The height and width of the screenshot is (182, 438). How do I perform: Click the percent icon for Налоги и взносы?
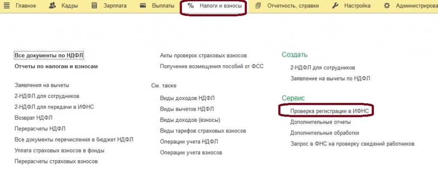pos(191,6)
